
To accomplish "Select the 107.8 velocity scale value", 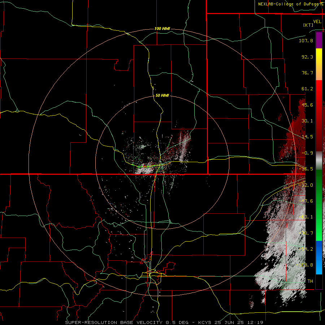I will pyautogui.click(x=306, y=40).
